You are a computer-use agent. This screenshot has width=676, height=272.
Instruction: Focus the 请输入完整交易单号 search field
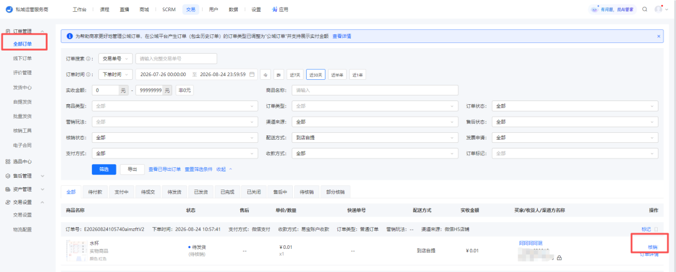[x=177, y=59]
